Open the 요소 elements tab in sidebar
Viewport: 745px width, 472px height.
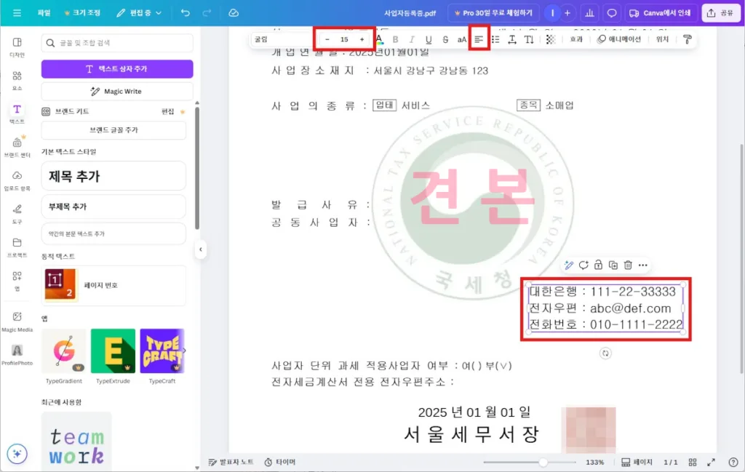17,79
